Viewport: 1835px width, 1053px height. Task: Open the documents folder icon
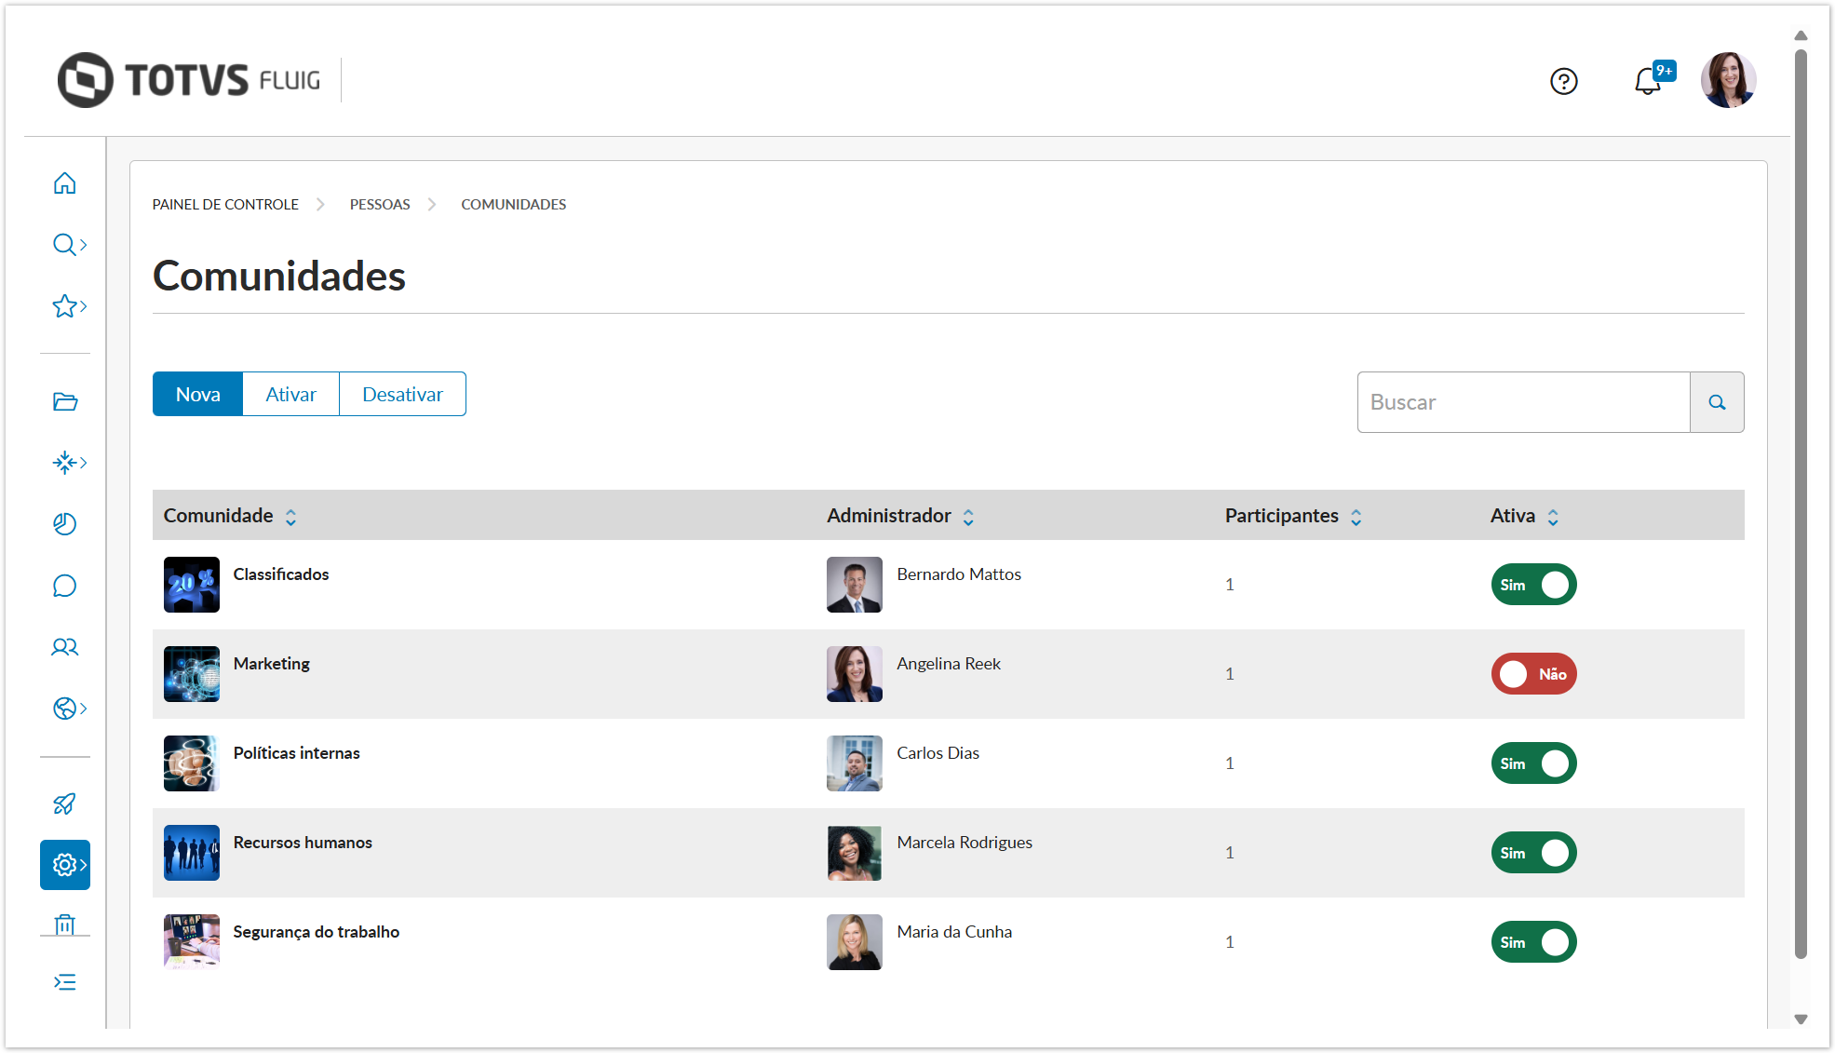[x=64, y=401]
